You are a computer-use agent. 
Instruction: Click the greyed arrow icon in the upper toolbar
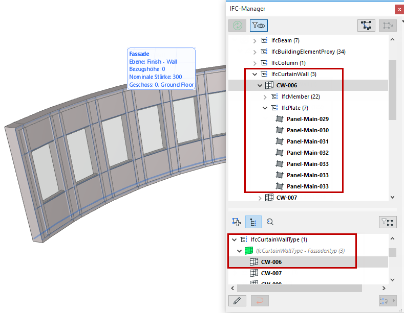388,26
